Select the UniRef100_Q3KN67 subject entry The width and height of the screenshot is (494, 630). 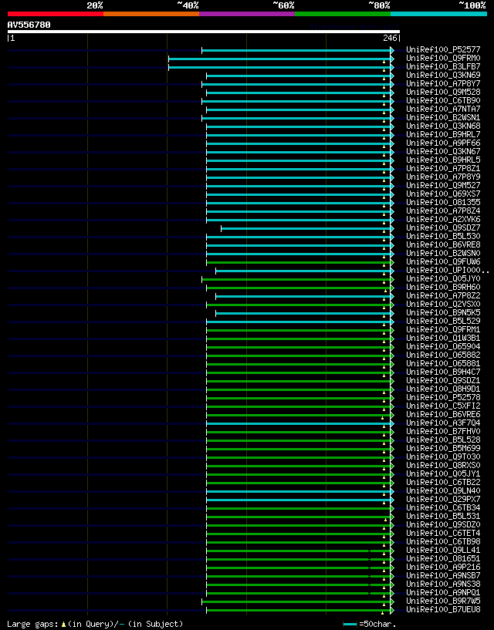(443, 151)
